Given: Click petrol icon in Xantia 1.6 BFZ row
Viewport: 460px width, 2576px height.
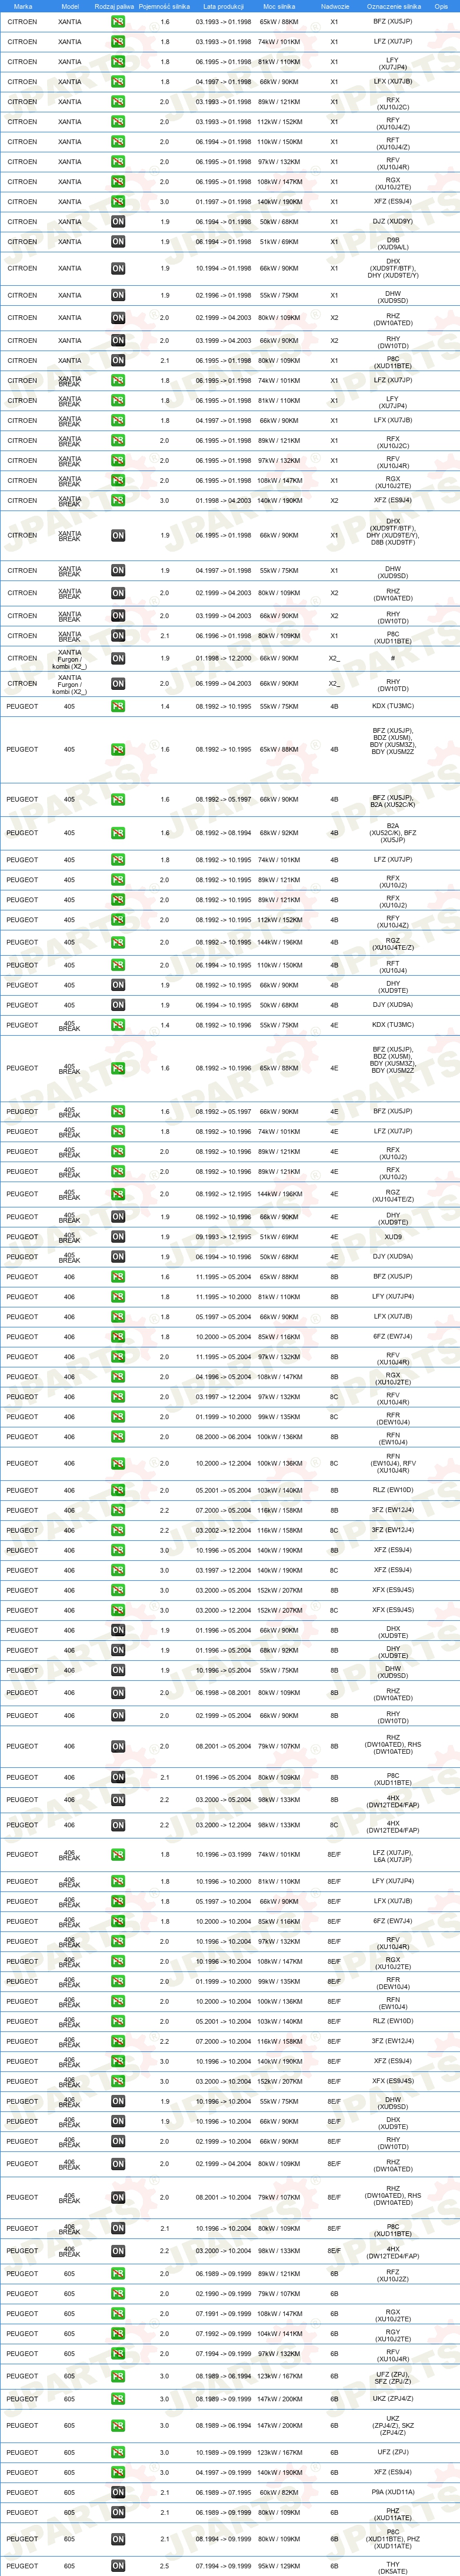Looking at the screenshot, I should pyautogui.click(x=118, y=22).
